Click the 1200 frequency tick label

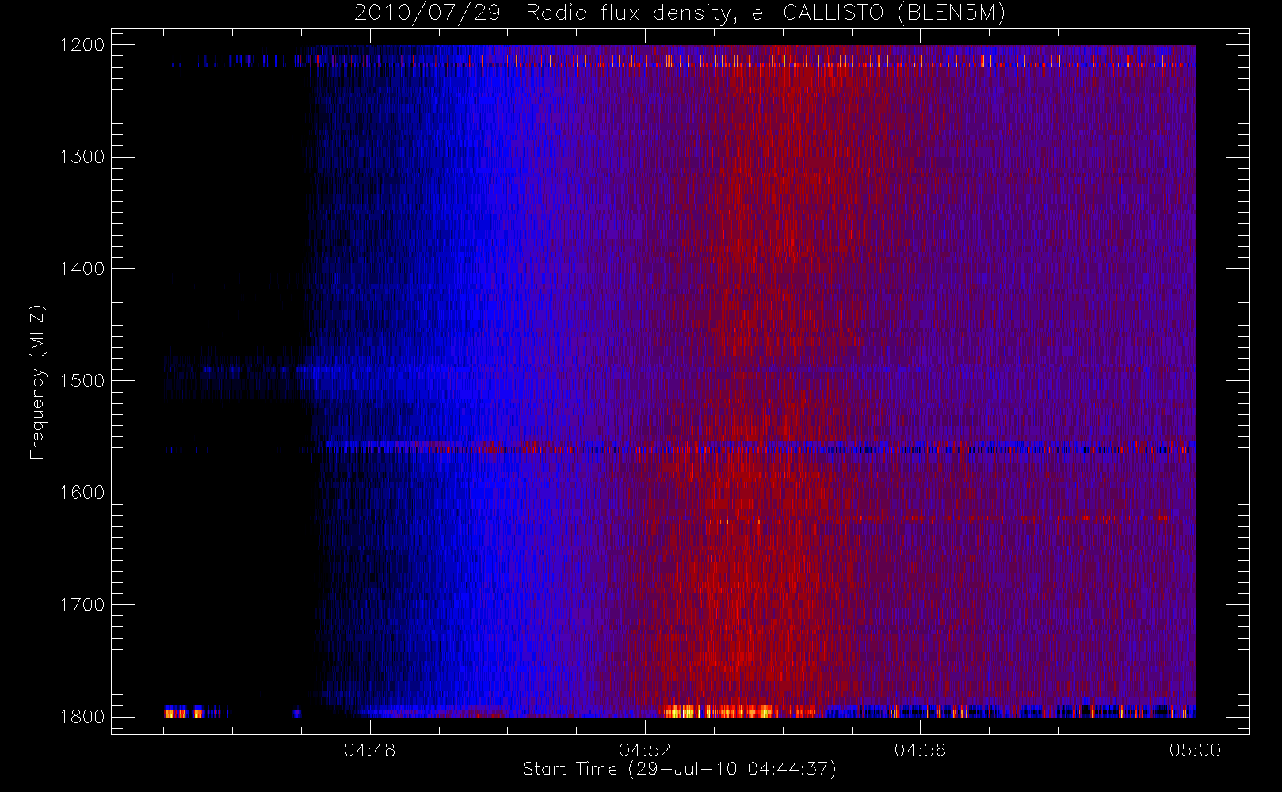pyautogui.click(x=82, y=45)
